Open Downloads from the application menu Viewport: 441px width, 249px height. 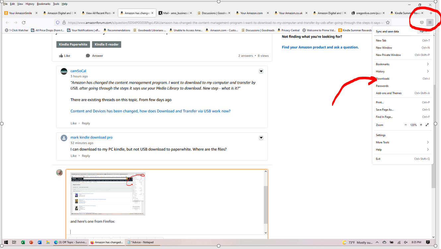click(382, 79)
